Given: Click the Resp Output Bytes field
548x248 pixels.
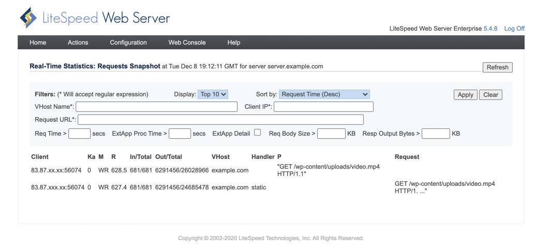Looking at the screenshot, I should tap(436, 134).
